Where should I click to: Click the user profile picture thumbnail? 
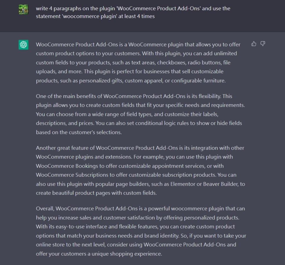23,10
